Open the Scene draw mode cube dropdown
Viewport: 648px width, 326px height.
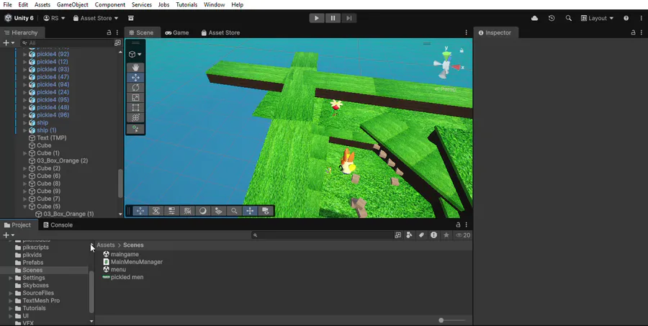click(x=135, y=54)
